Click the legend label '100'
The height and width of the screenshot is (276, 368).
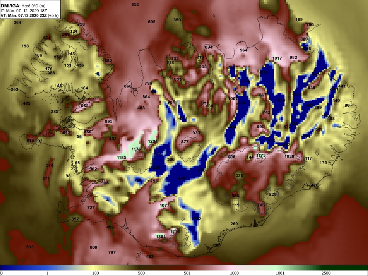click(x=95, y=273)
